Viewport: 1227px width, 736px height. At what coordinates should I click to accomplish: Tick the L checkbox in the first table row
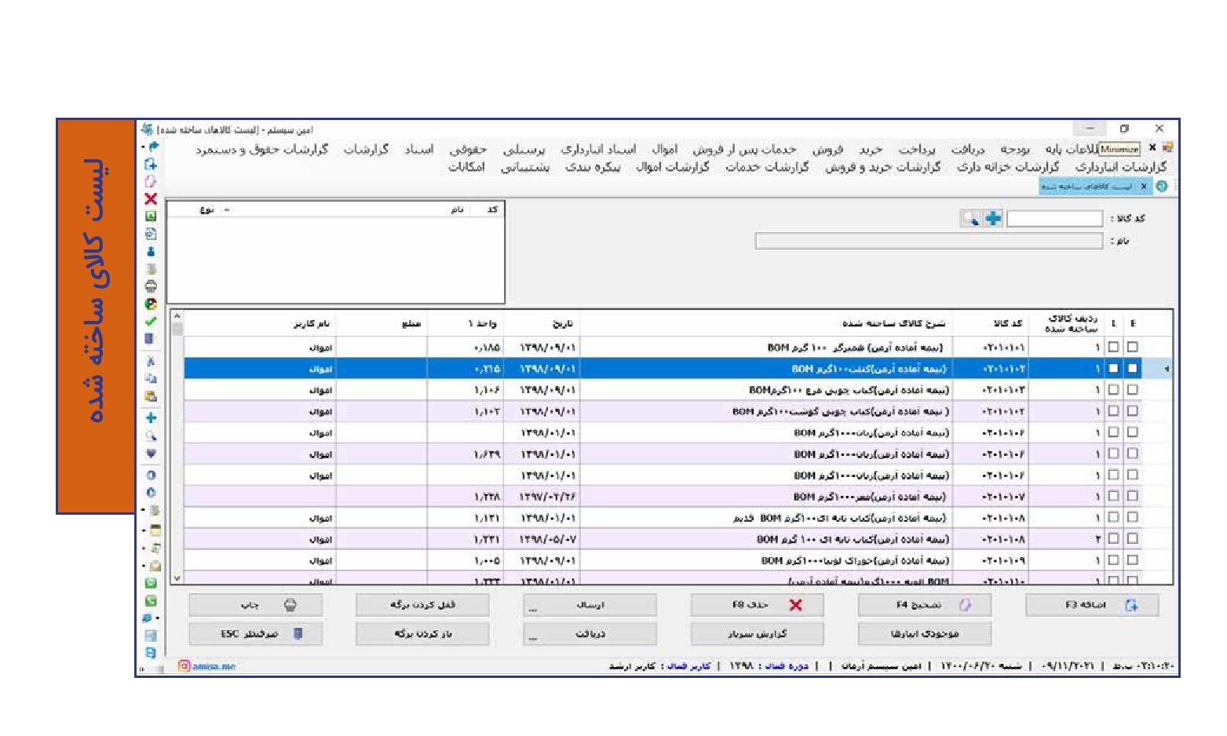coord(1113,347)
